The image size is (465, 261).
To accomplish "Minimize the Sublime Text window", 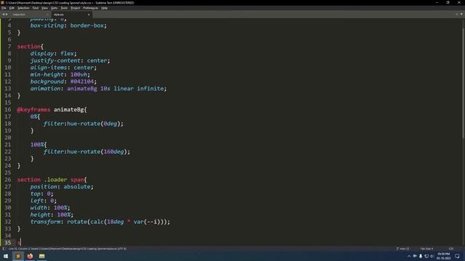I will tap(437, 2).
